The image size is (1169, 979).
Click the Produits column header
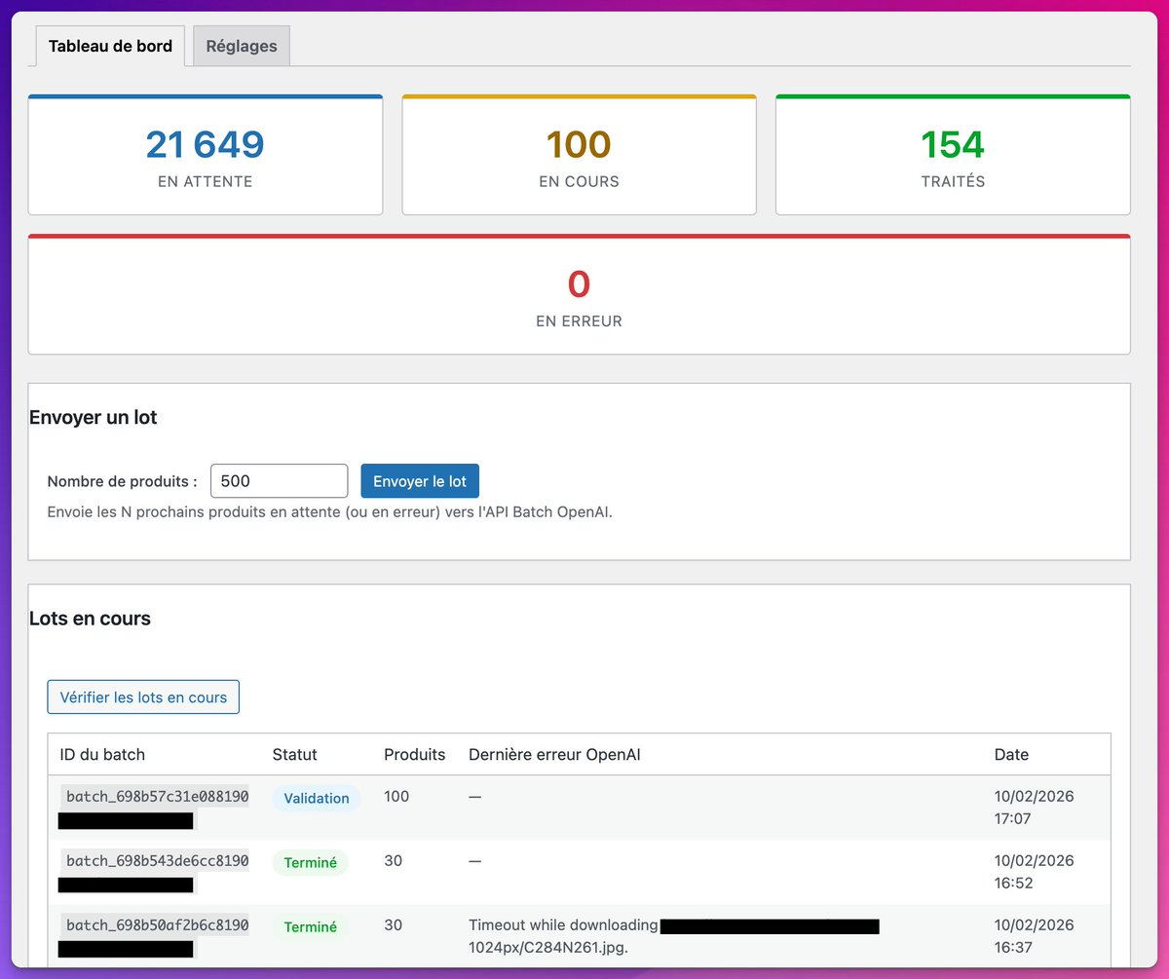click(x=414, y=754)
